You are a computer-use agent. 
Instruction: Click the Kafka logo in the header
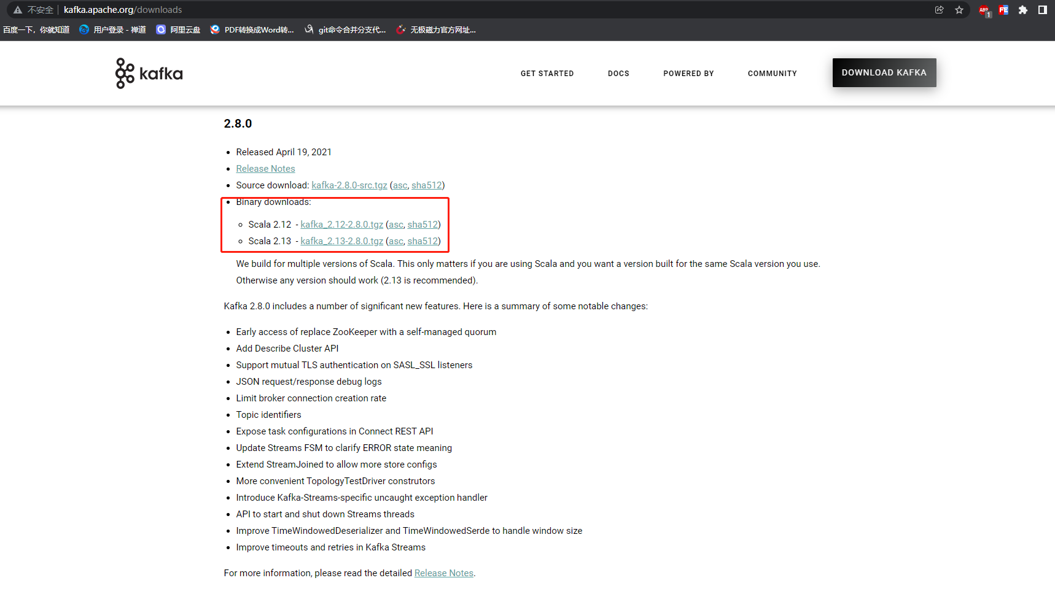[x=148, y=73]
